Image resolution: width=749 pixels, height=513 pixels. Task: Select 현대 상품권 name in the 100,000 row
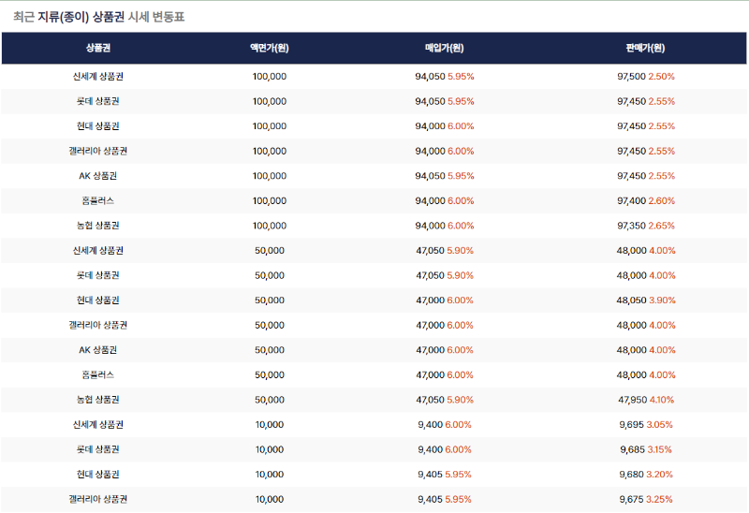click(x=98, y=126)
